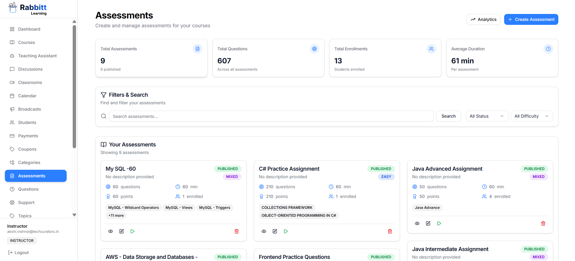Preview C# Practice Assignment via eye icon
575x261 pixels.
click(264, 231)
